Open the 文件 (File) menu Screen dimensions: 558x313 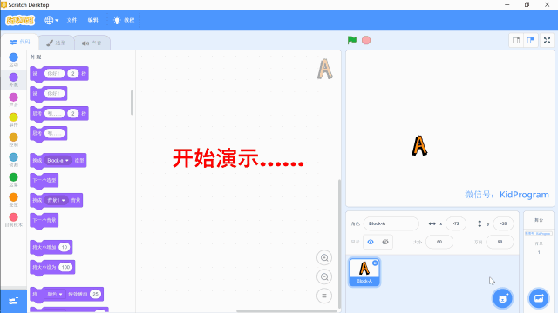[x=71, y=20]
